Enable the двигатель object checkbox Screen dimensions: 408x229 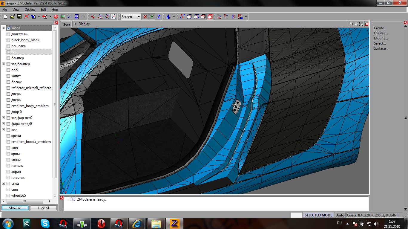click(x=8, y=34)
